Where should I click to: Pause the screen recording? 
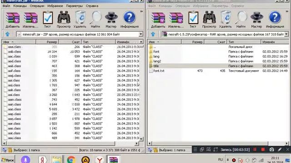(255, 149)
